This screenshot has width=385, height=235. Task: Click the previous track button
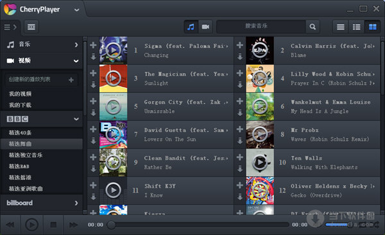10,225
